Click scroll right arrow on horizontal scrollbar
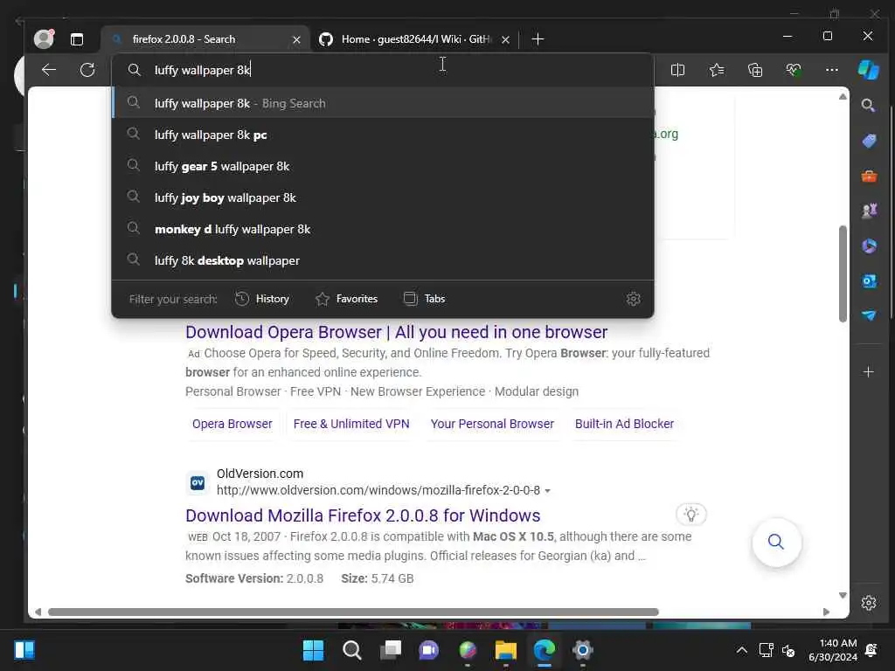Image resolution: width=895 pixels, height=671 pixels. click(826, 612)
